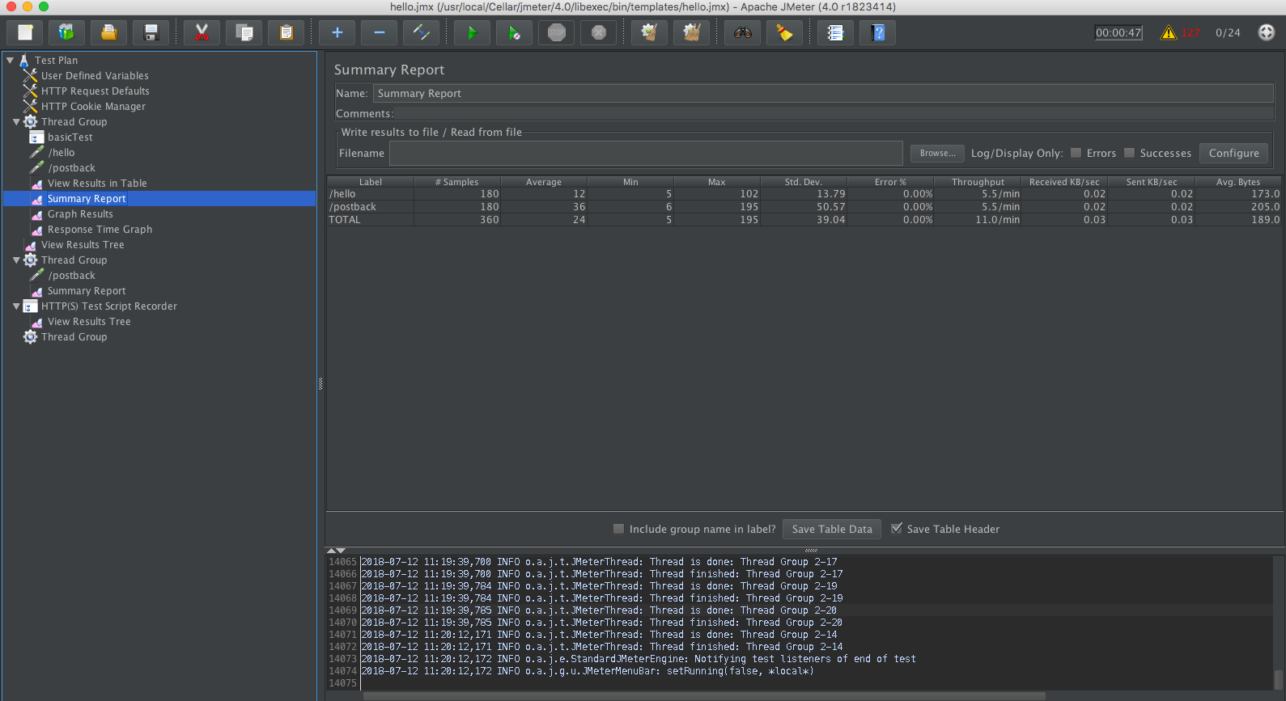Click the Browse... button
Screen dimensions: 1286x701
(938, 153)
